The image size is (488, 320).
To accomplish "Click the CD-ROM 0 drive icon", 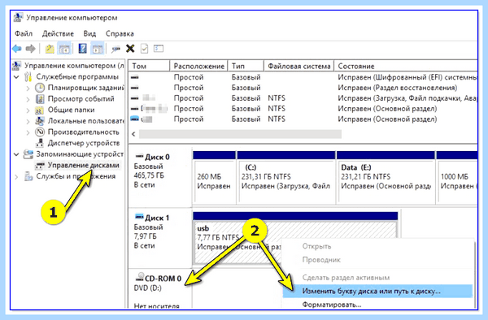I will tap(140, 277).
